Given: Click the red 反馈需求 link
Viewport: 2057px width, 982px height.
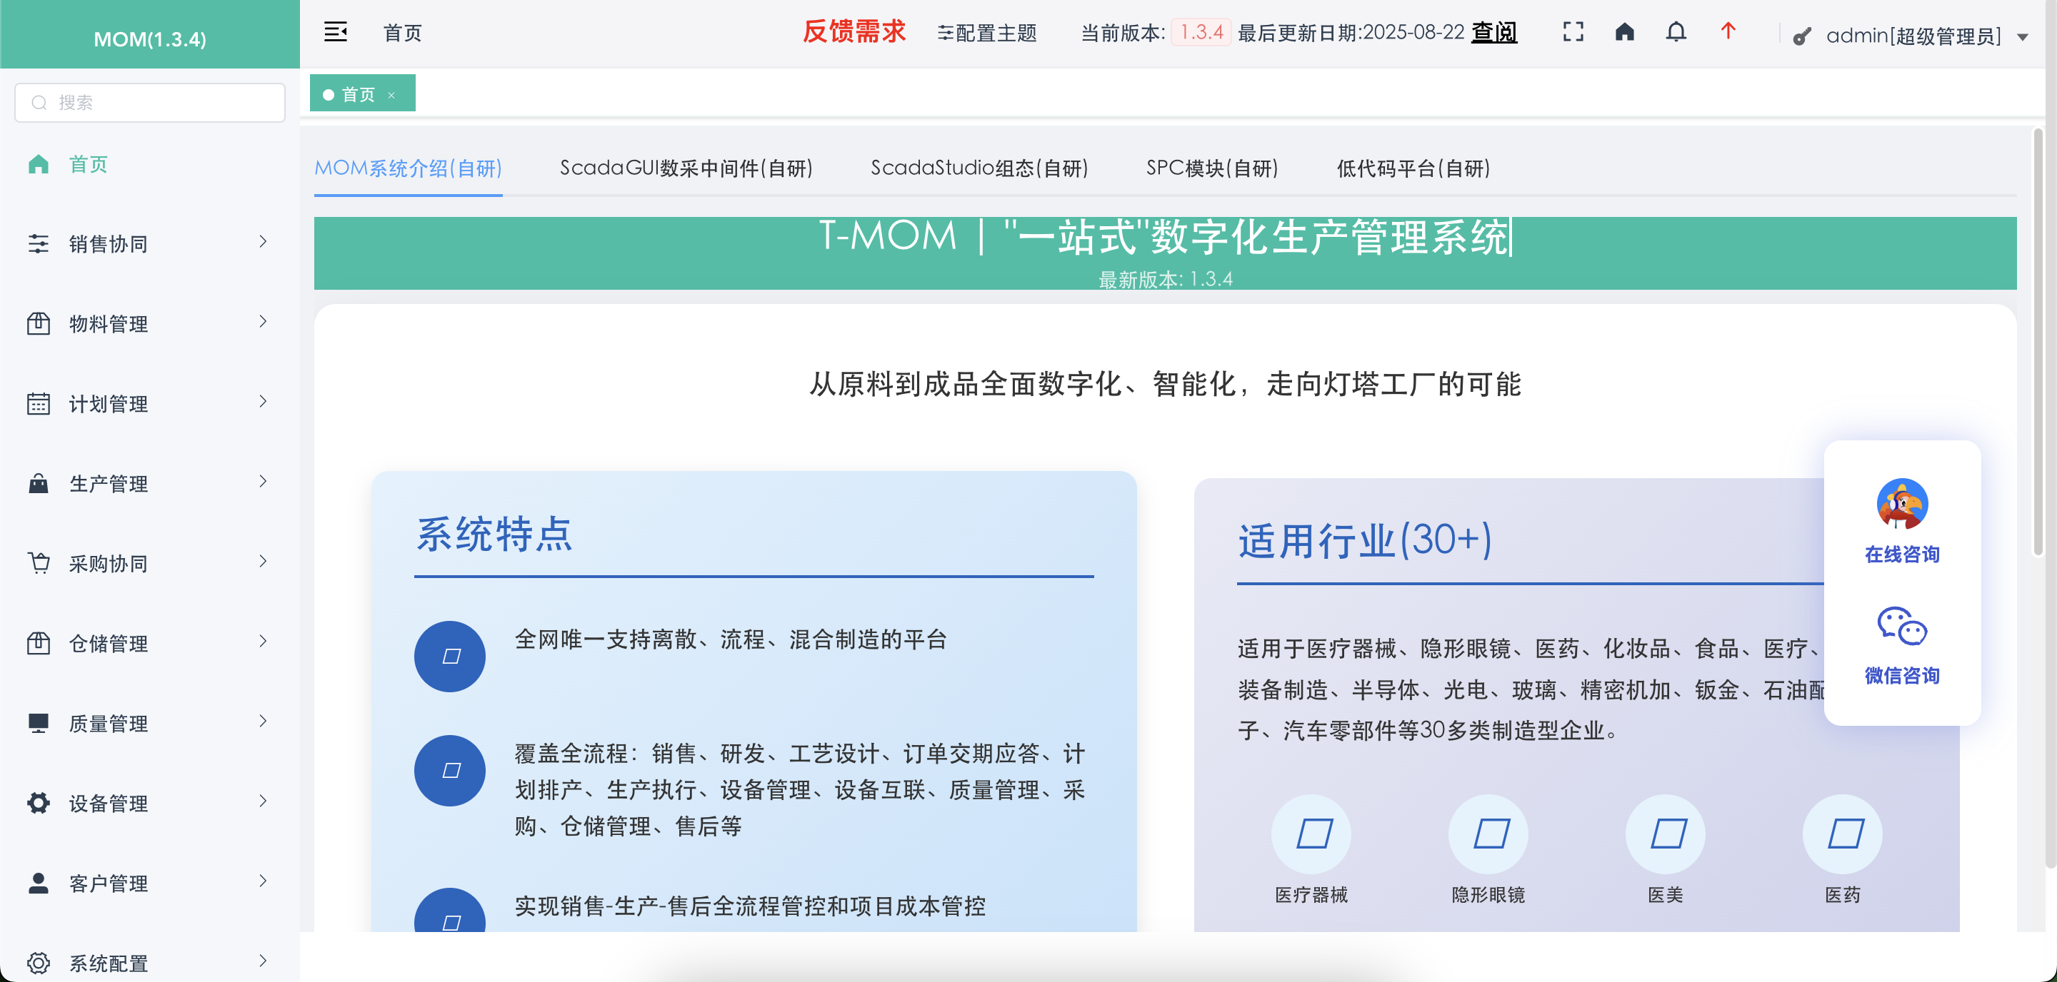Looking at the screenshot, I should click(x=854, y=32).
